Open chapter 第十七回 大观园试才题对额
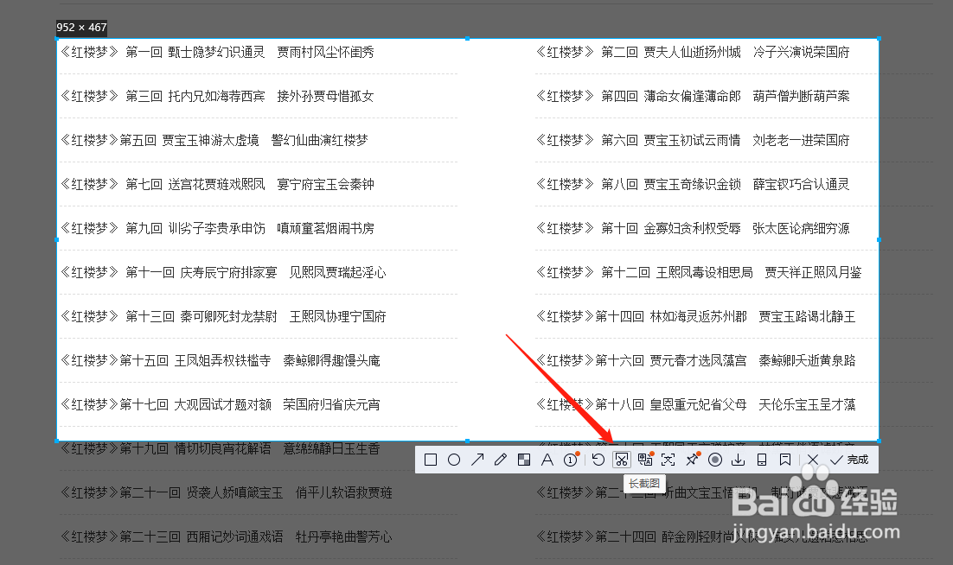Viewport: 953px width, 565px height. 220,404
